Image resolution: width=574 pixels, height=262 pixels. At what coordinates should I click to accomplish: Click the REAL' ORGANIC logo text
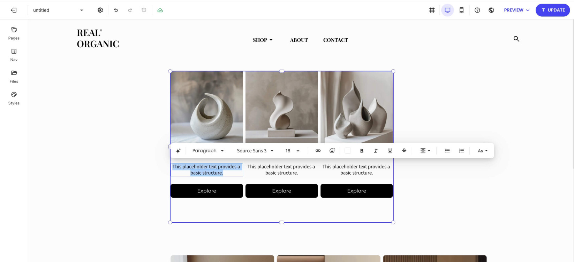click(x=98, y=38)
